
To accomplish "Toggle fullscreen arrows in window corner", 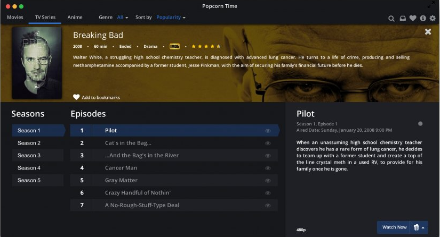I will pos(431,5).
